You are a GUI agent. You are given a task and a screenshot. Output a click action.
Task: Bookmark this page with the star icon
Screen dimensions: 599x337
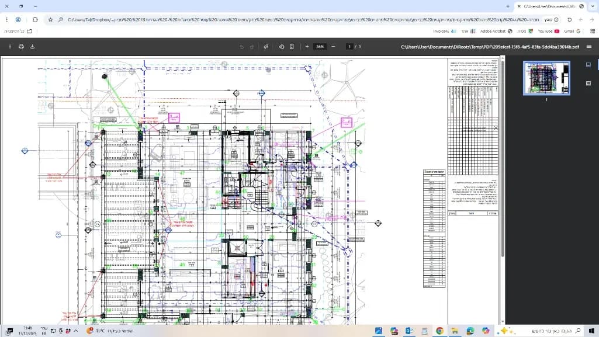point(51,19)
